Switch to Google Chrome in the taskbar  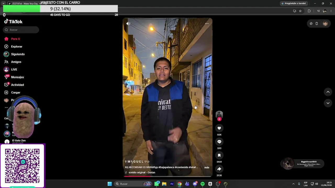coord(180,184)
